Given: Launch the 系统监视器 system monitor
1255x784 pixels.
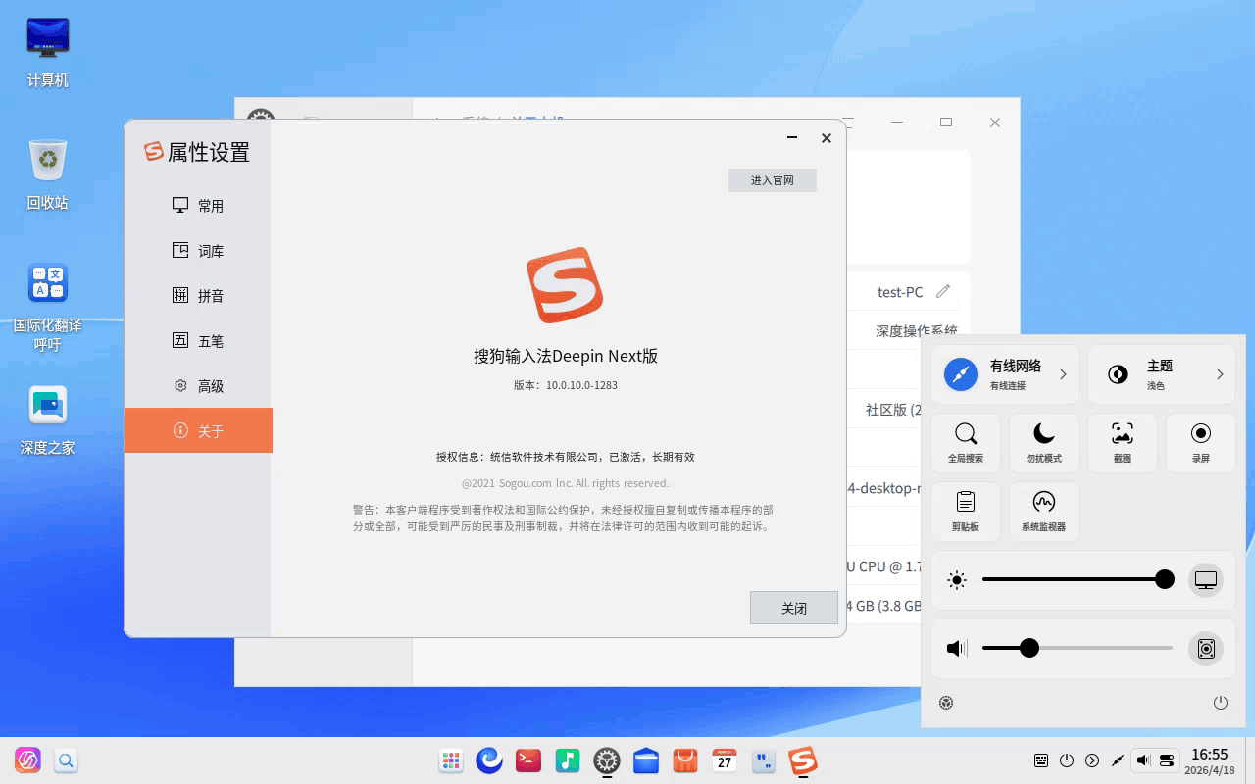Looking at the screenshot, I should [x=1043, y=511].
